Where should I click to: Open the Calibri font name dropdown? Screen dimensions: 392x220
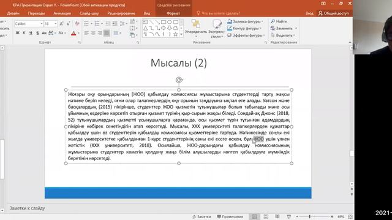[x=42, y=24]
